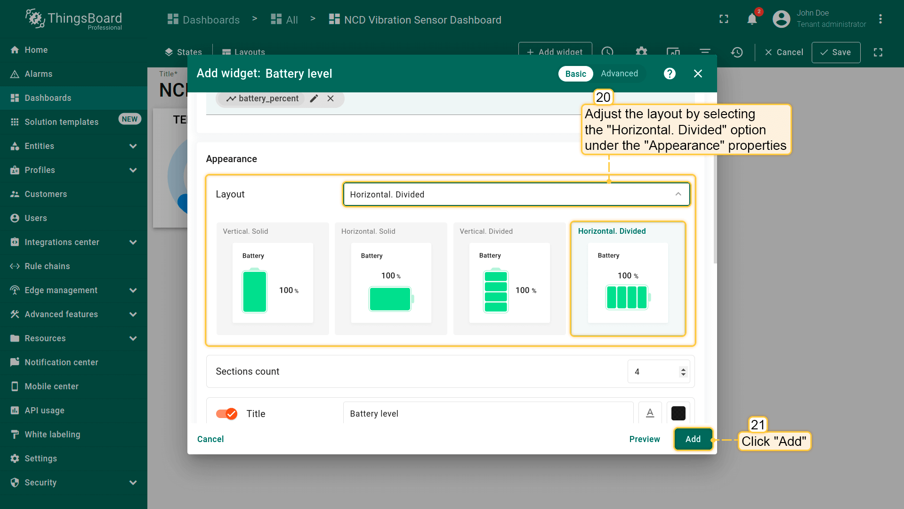The width and height of the screenshot is (904, 509).
Task: Open the black title color swatch
Action: point(678,413)
